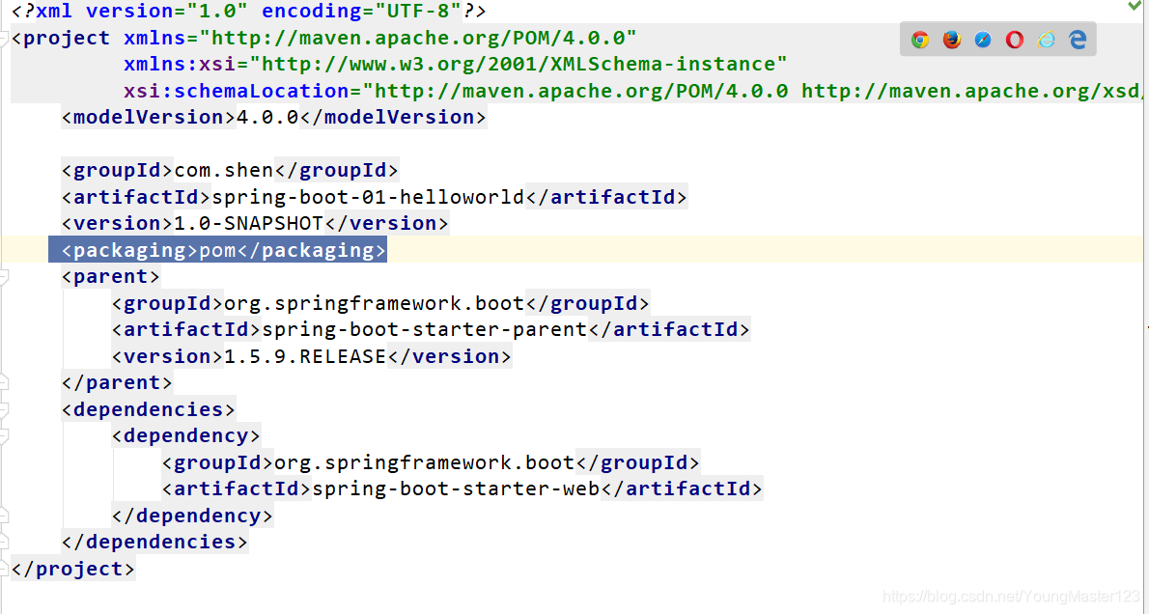Viewport: 1149px width, 614px height.
Task: Click the opening <dependency> tag
Action: 186,436
